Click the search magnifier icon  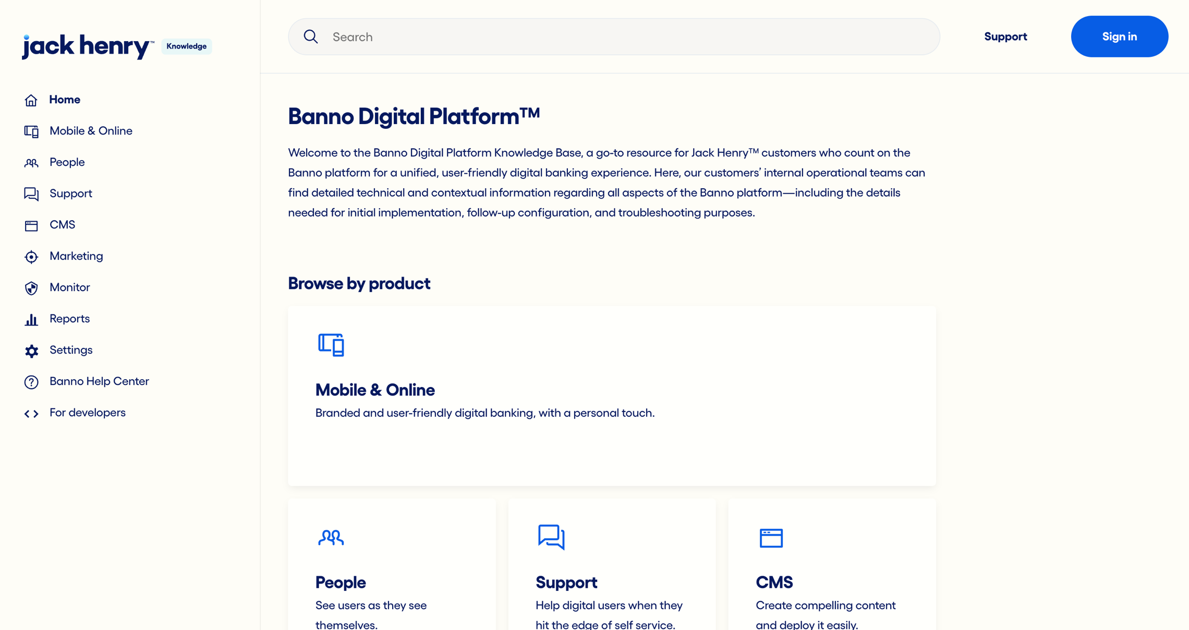pyautogui.click(x=311, y=37)
